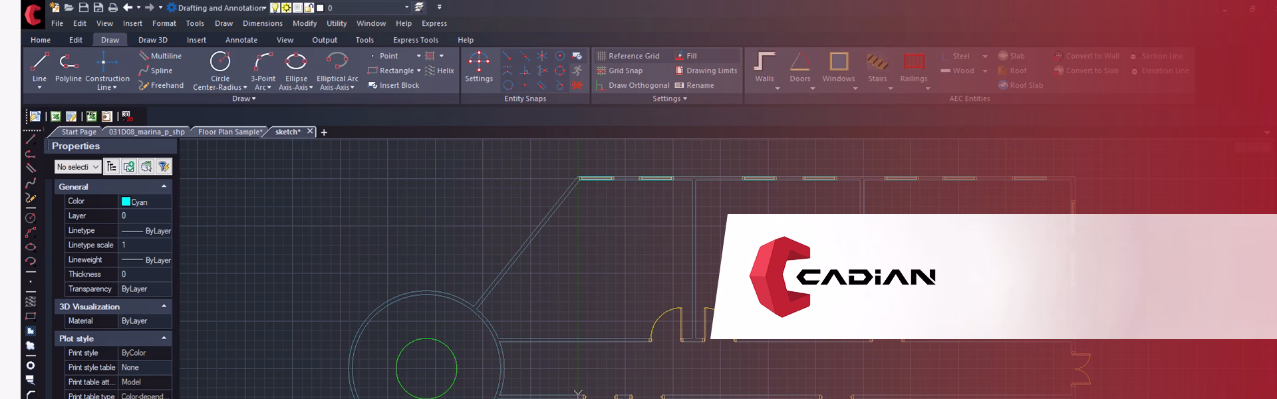Toggle the Reference Grid display
Screen dimensions: 1277x399
tap(633, 56)
